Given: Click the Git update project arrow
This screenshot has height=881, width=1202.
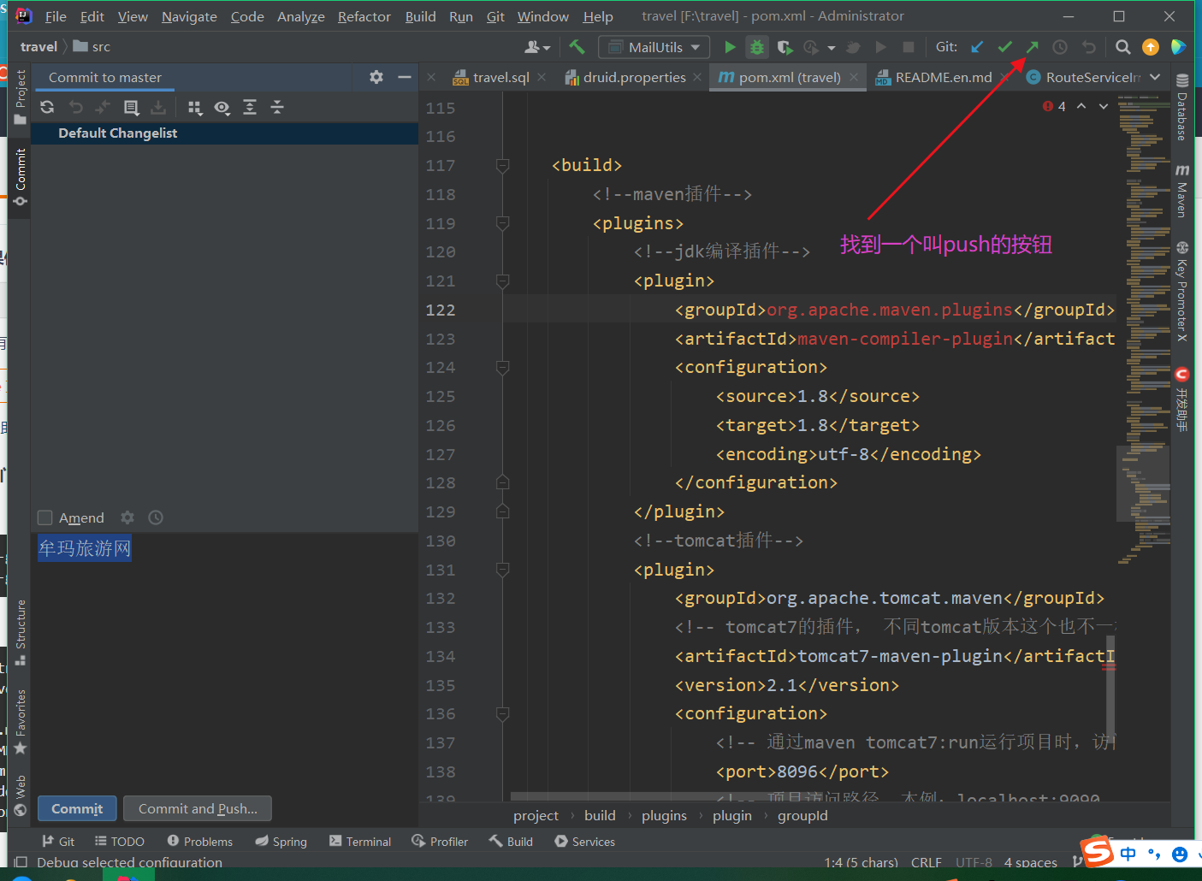Looking at the screenshot, I should coord(978,47).
